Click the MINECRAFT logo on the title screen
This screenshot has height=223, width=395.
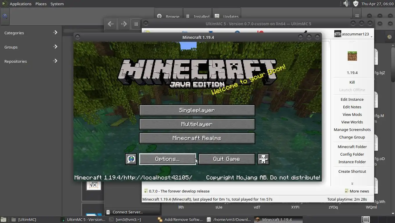[x=197, y=73]
